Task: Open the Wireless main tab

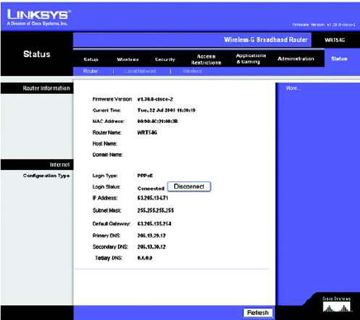Action: pyautogui.click(x=128, y=59)
